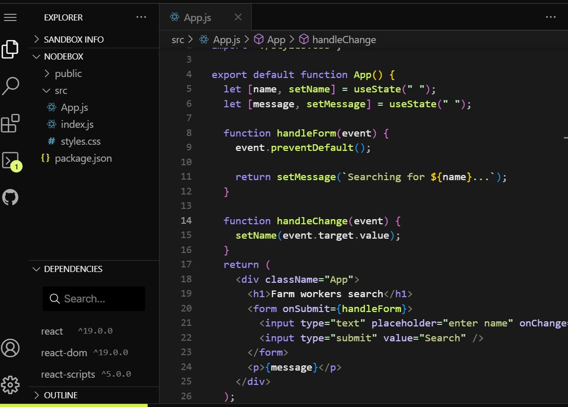Open the Accounts profile icon
Screen dimensions: 568x407
10,348
